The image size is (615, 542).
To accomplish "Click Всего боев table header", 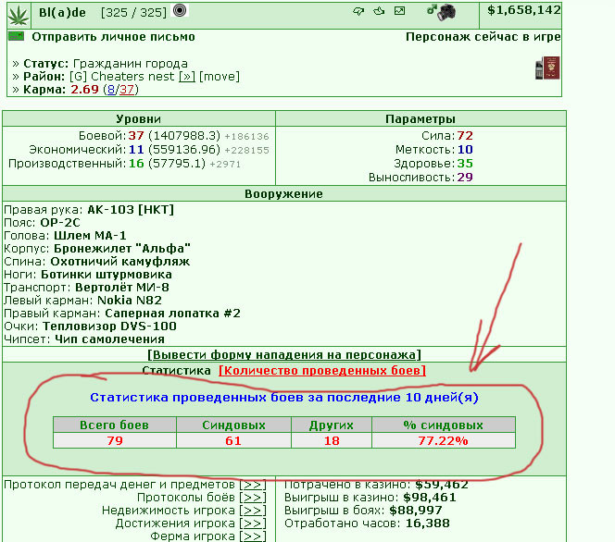I will pos(114,425).
